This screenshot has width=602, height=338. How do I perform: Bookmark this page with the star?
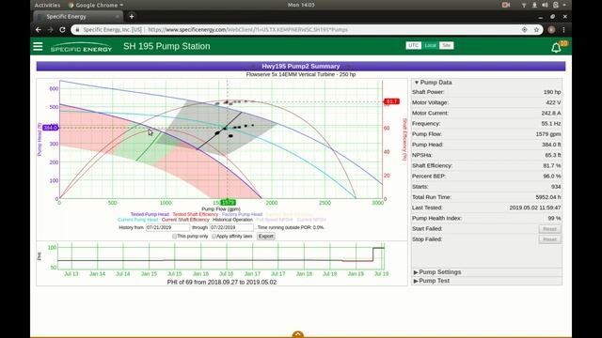coord(536,29)
